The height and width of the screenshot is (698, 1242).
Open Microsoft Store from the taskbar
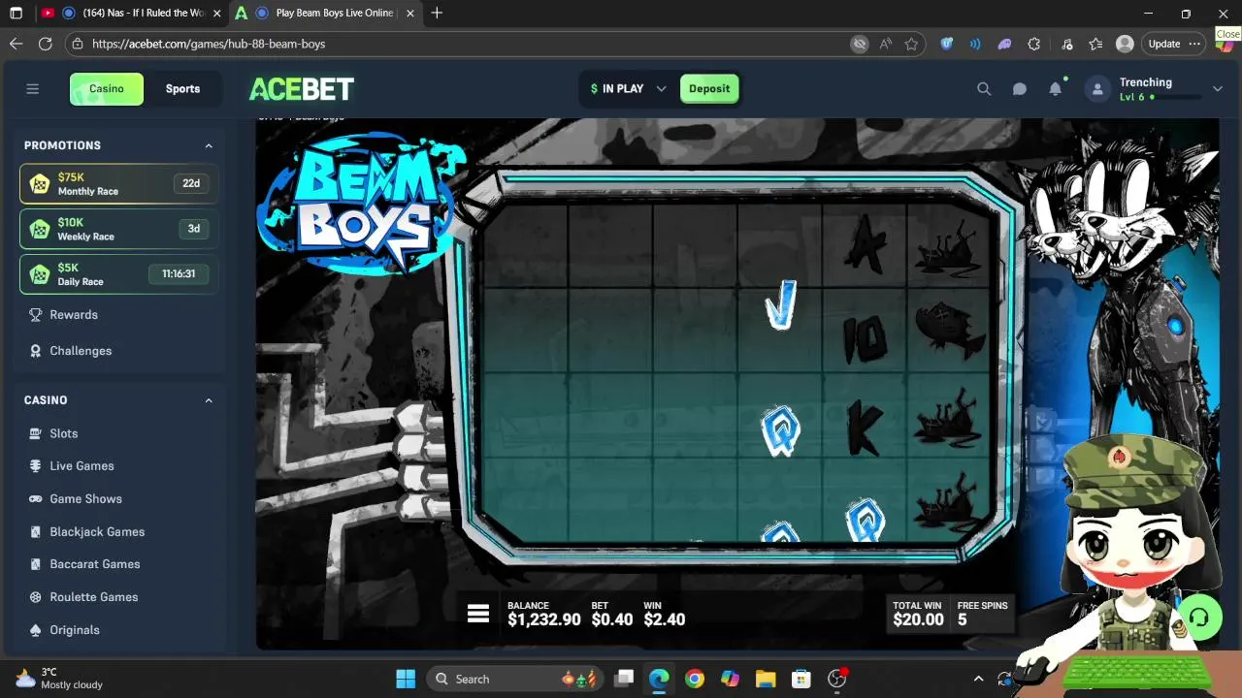click(x=801, y=679)
